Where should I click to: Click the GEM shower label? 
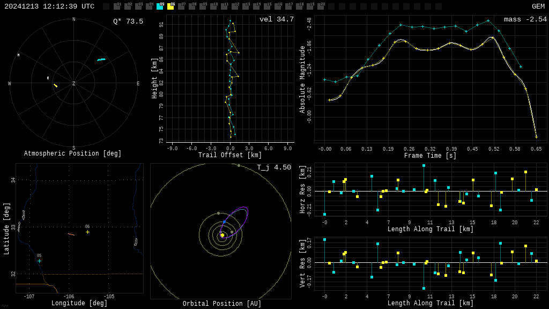click(538, 6)
